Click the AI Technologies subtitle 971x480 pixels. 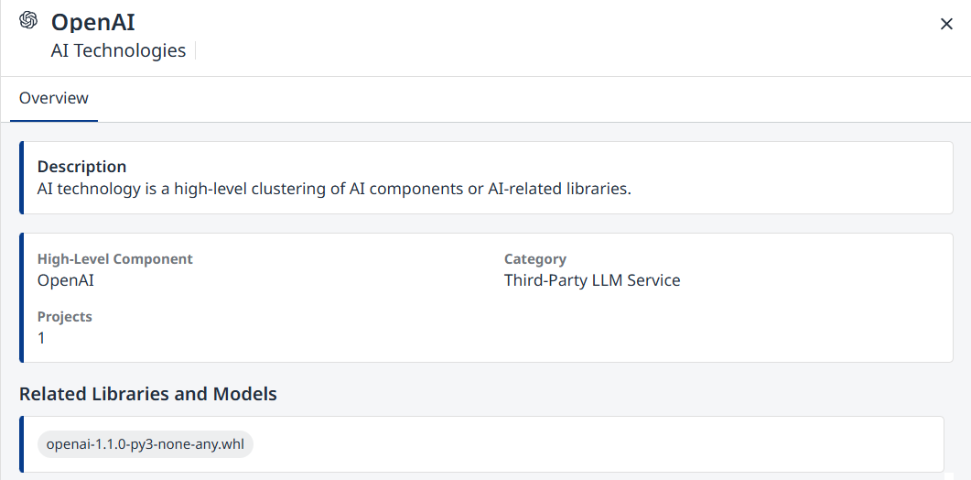(x=118, y=51)
